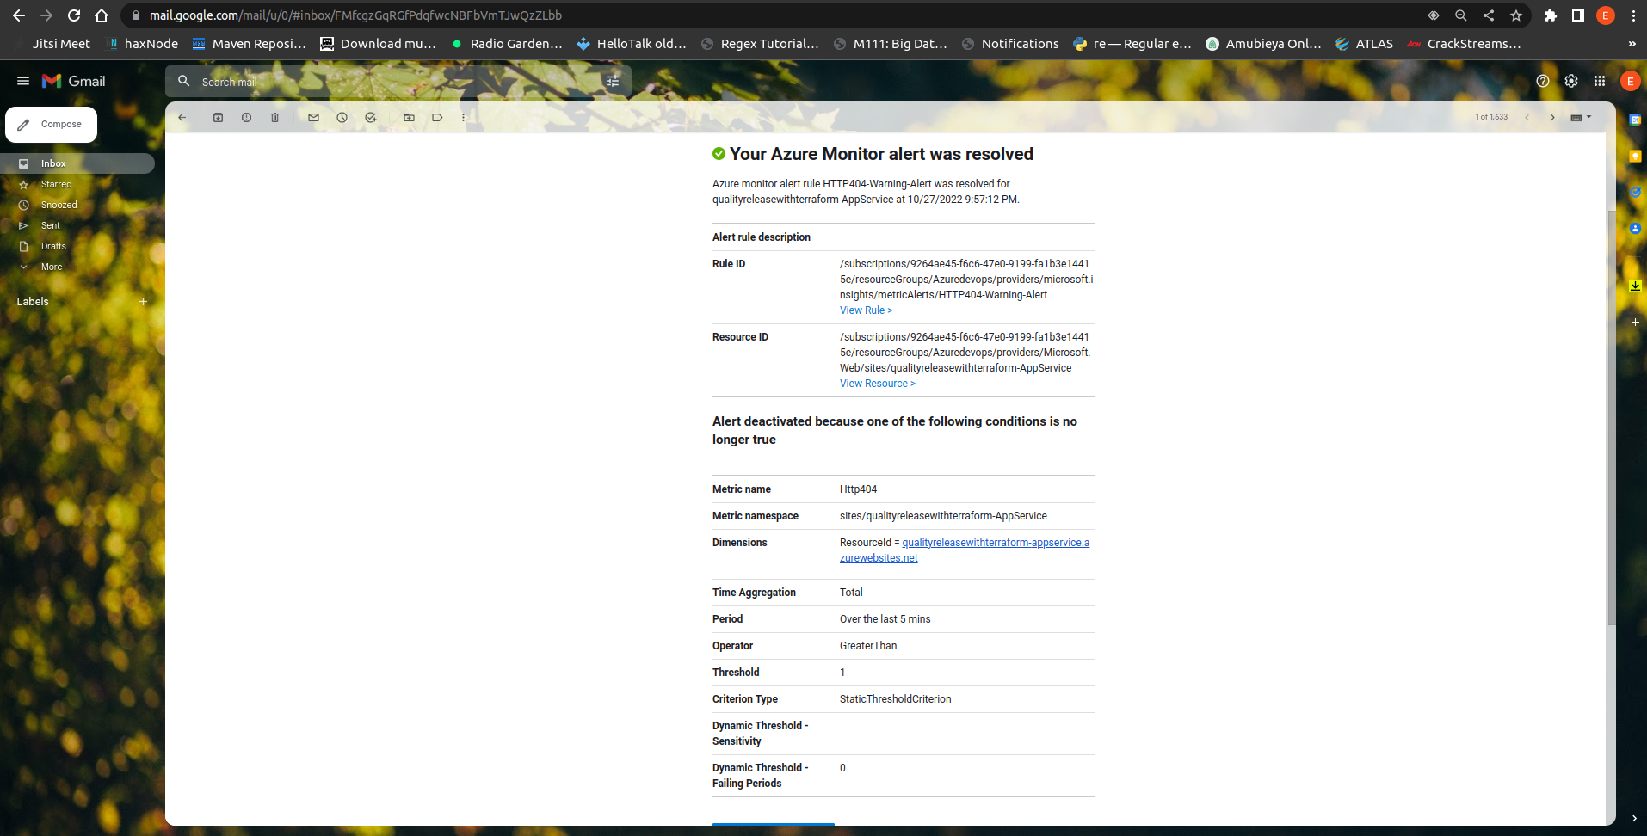Open qualityreleasewithterraform-appservice link
This screenshot has width=1647, height=836.
[965, 550]
